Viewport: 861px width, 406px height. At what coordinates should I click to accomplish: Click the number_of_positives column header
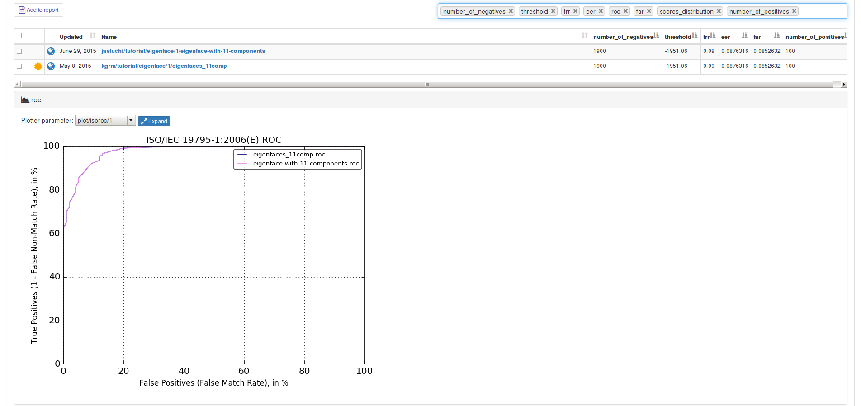pyautogui.click(x=815, y=37)
